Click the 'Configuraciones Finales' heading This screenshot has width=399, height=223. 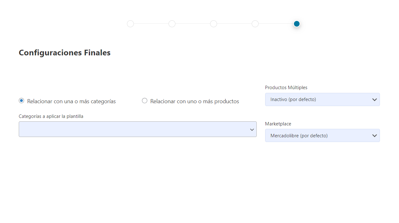(x=65, y=53)
